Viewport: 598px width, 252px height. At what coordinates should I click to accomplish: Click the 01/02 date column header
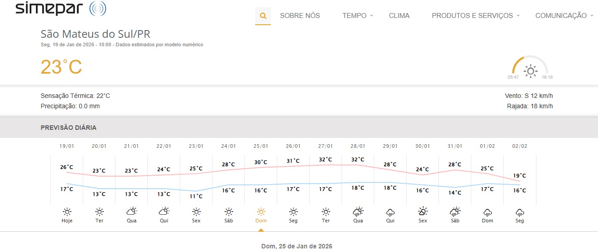coord(487,146)
